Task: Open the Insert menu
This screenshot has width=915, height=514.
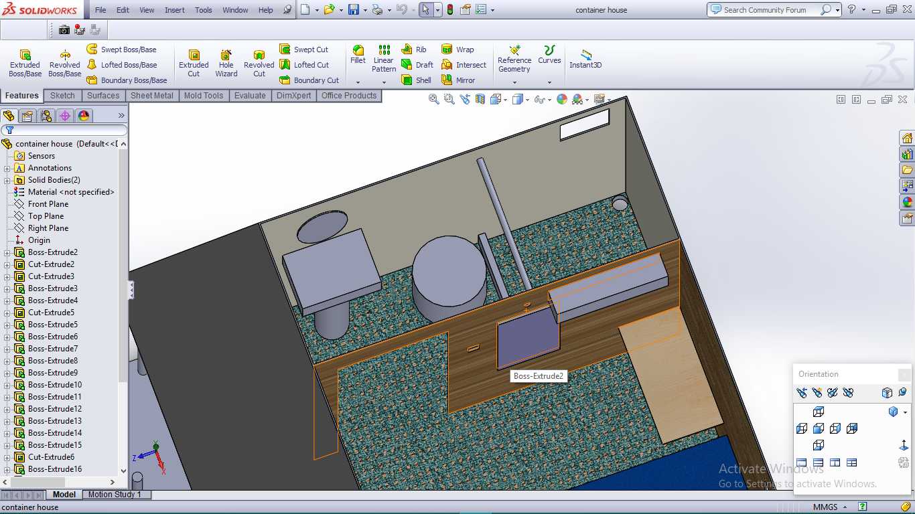Action: 175,10
